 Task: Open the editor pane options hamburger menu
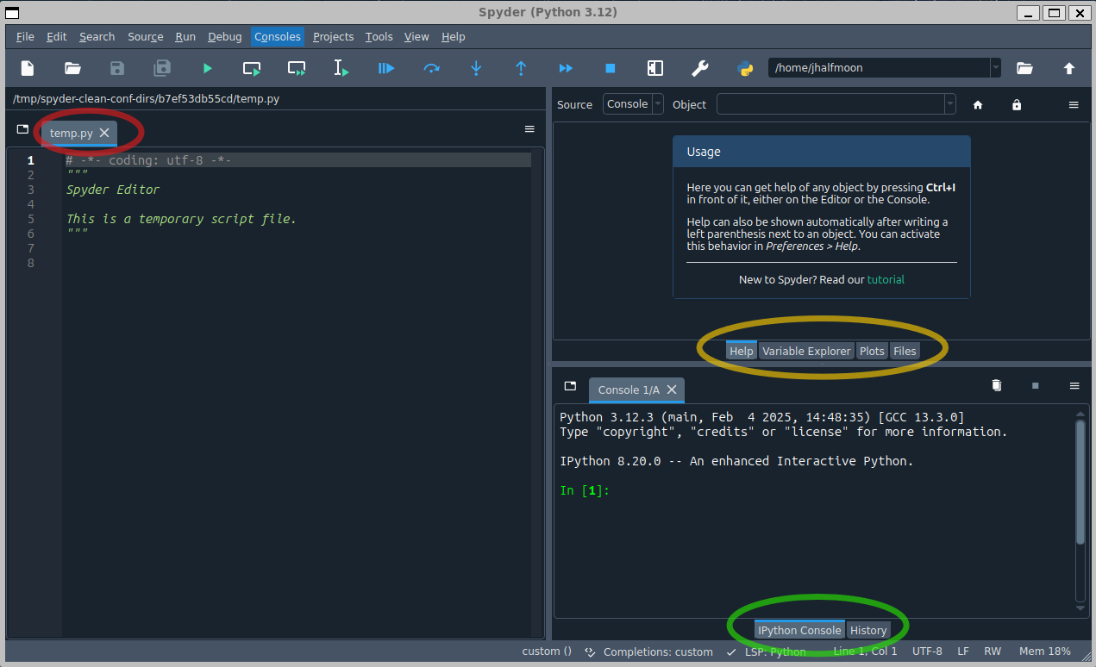[x=529, y=129]
